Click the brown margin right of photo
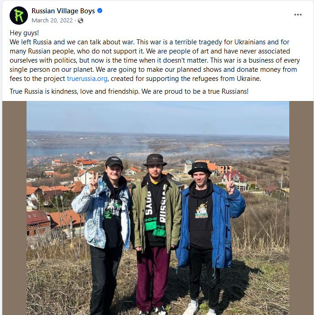Viewport: 314px width, 315px height. click(301, 208)
